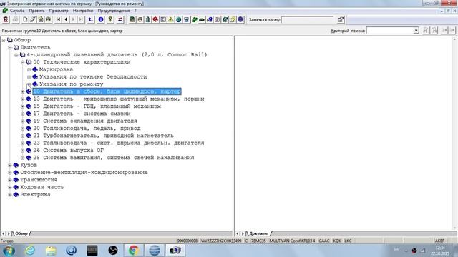Select 23 Топливоподача - сист. впрыска дизельн. двигателя
Screen dimensions: 458x257
point(119,143)
